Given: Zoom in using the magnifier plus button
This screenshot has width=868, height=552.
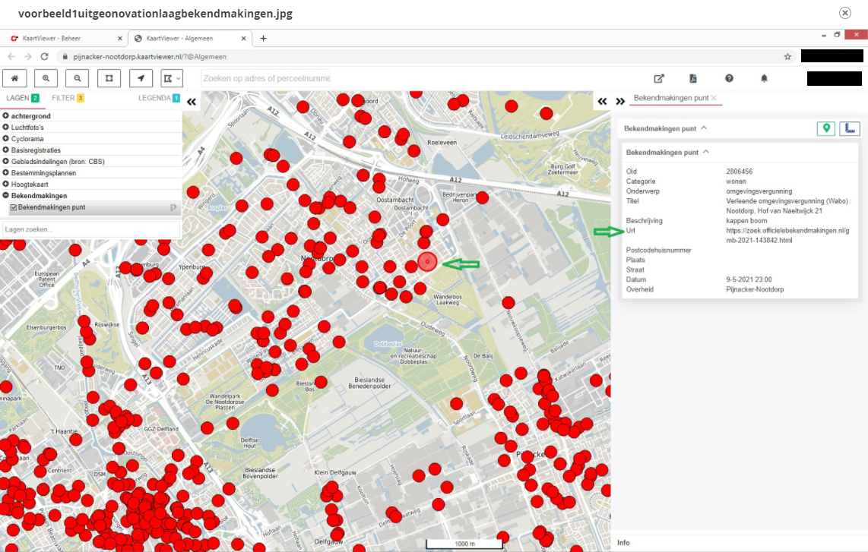Looking at the screenshot, I should (46, 78).
